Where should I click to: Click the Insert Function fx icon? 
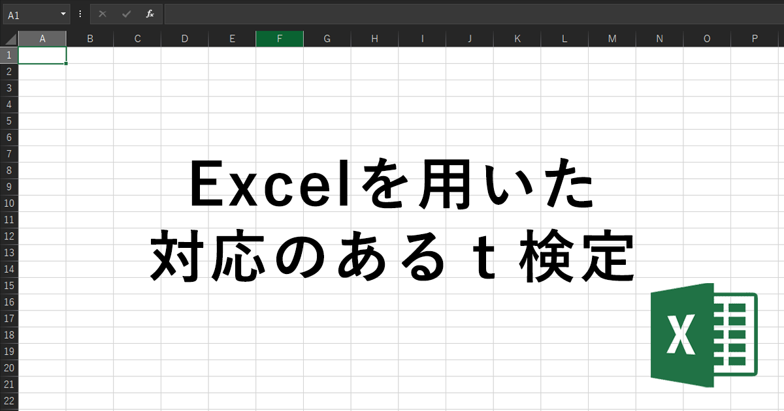click(x=150, y=14)
